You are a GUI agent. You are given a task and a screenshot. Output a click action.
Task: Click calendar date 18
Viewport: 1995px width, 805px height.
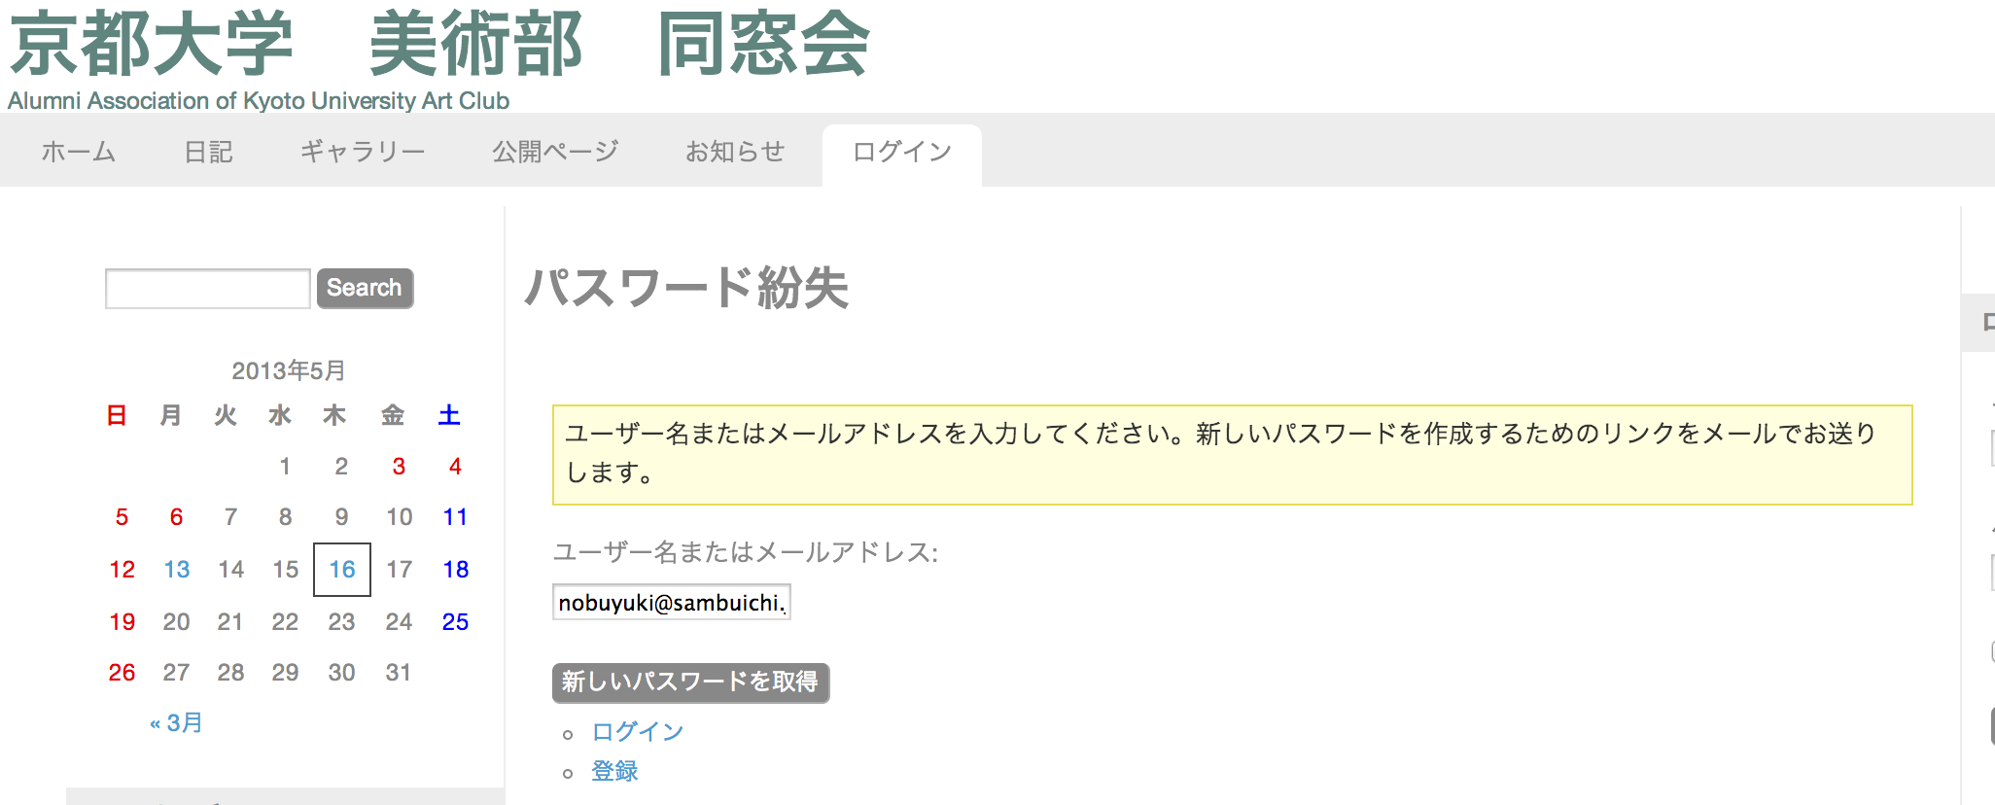pos(455,569)
